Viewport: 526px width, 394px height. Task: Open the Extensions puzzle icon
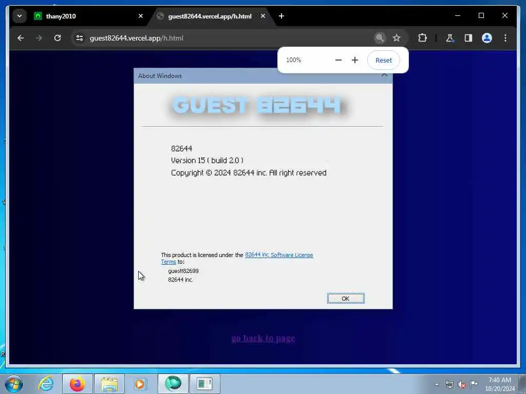[422, 38]
